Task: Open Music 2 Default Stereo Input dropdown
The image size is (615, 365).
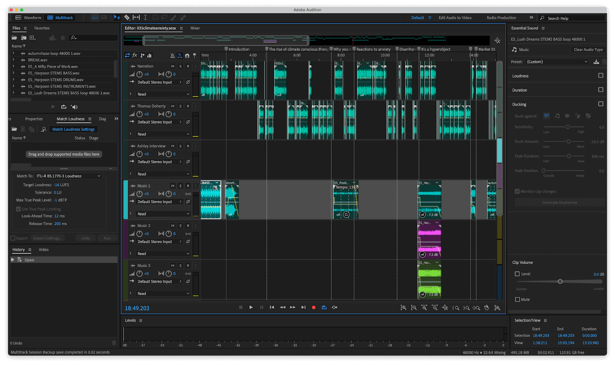Action: 160,242
